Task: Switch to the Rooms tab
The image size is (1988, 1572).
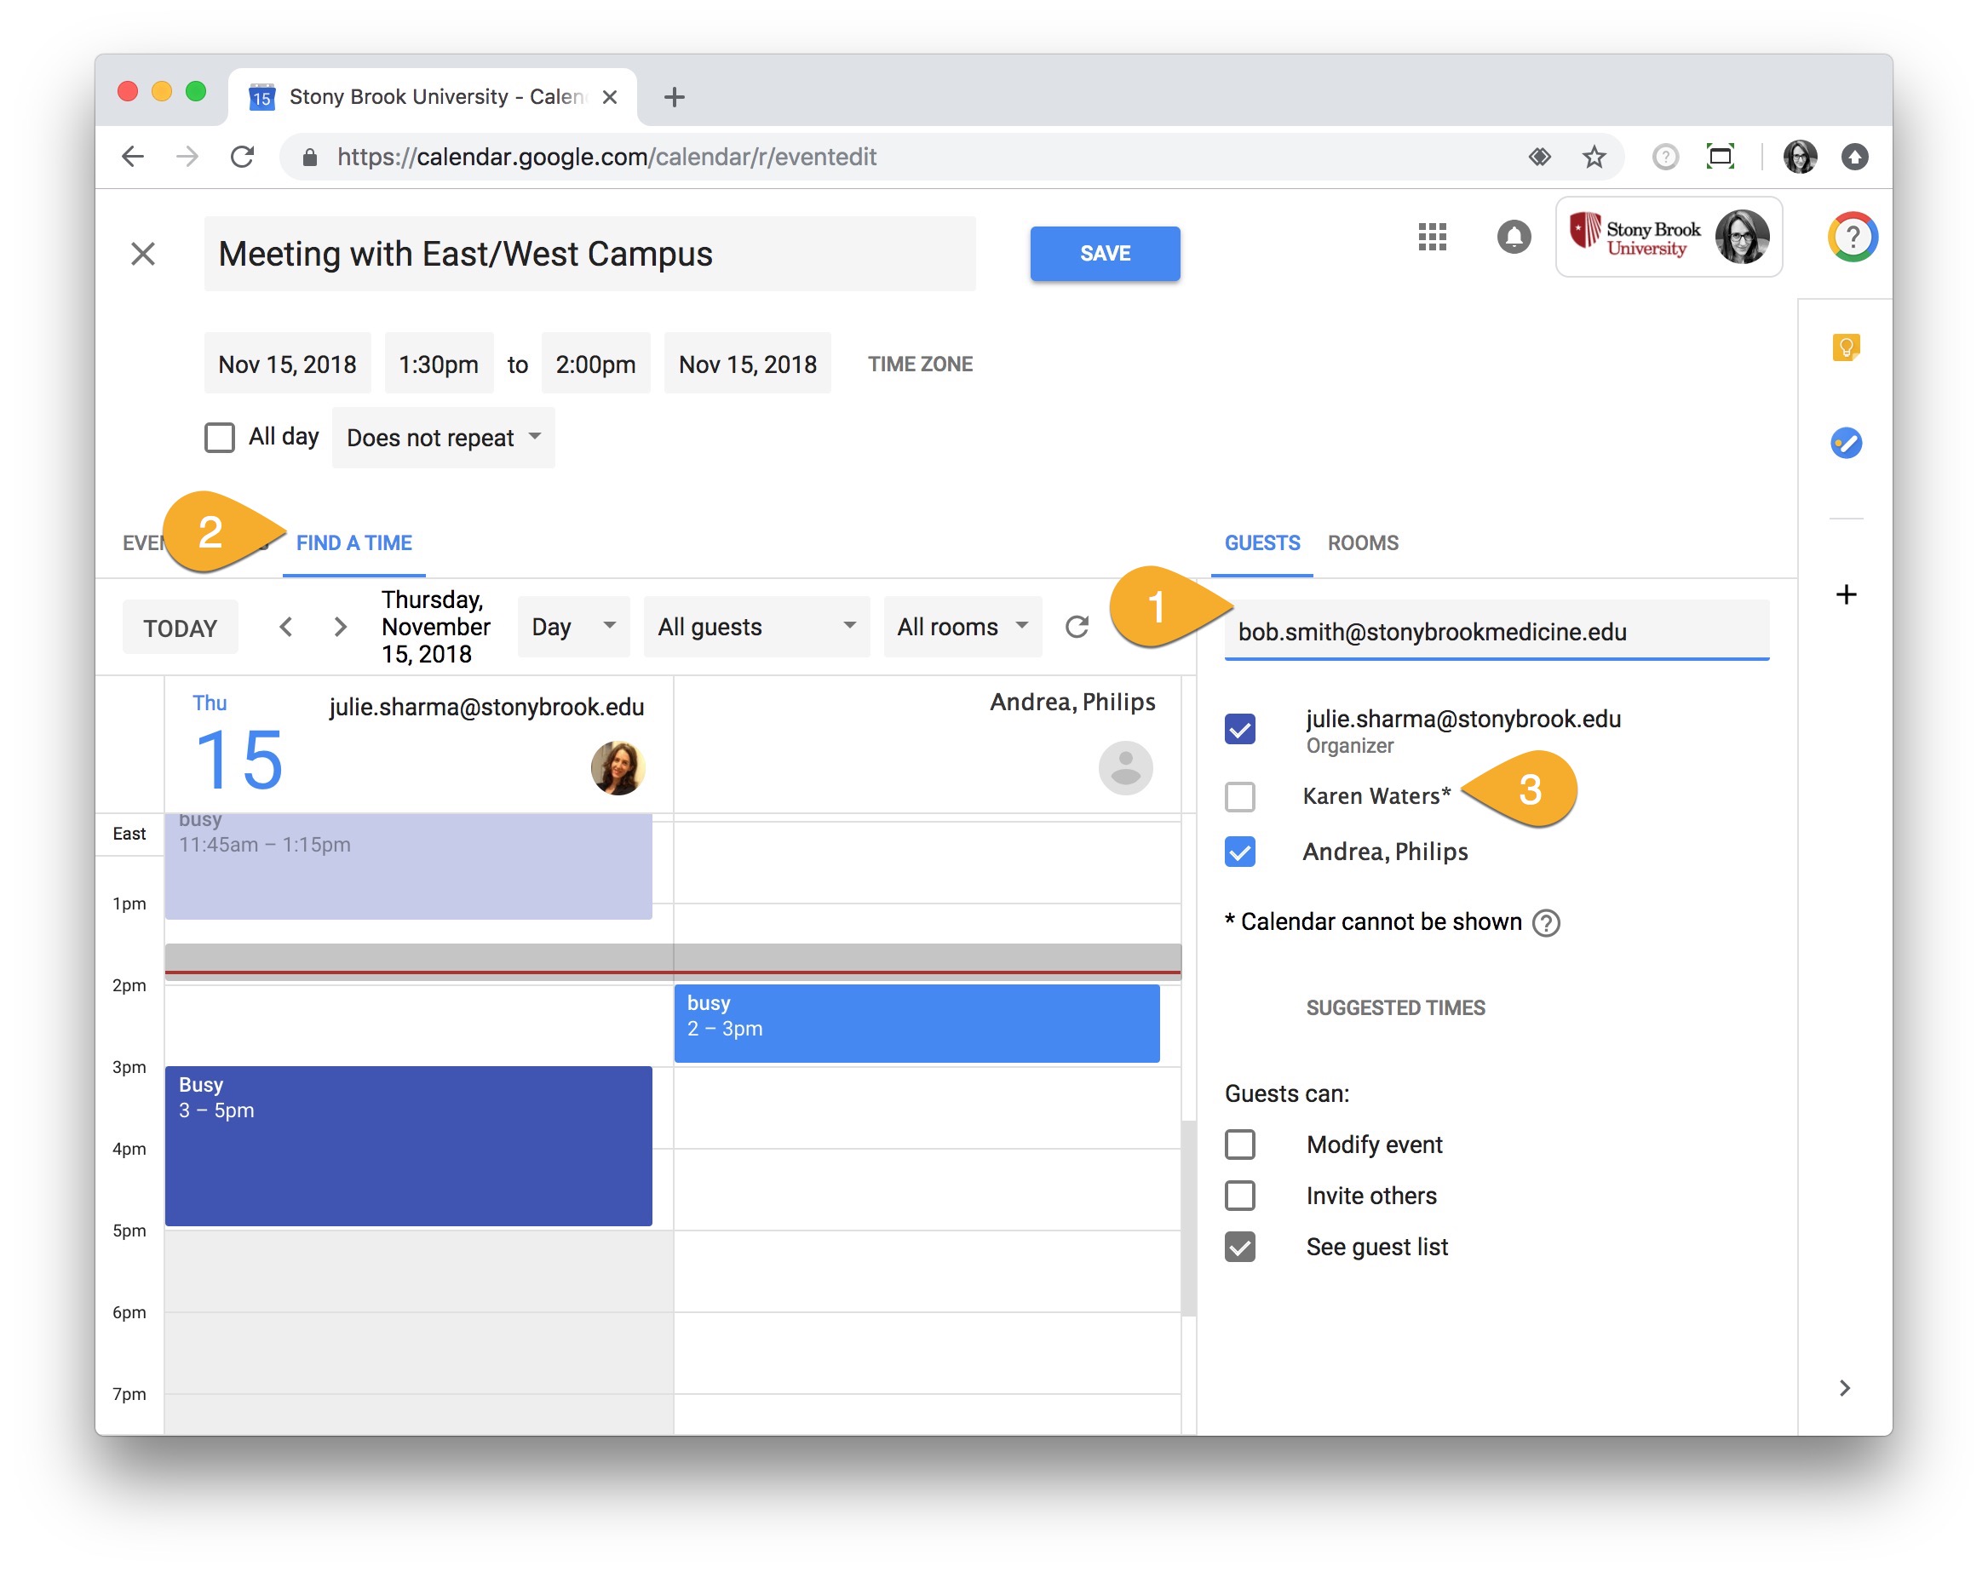Action: tap(1362, 543)
